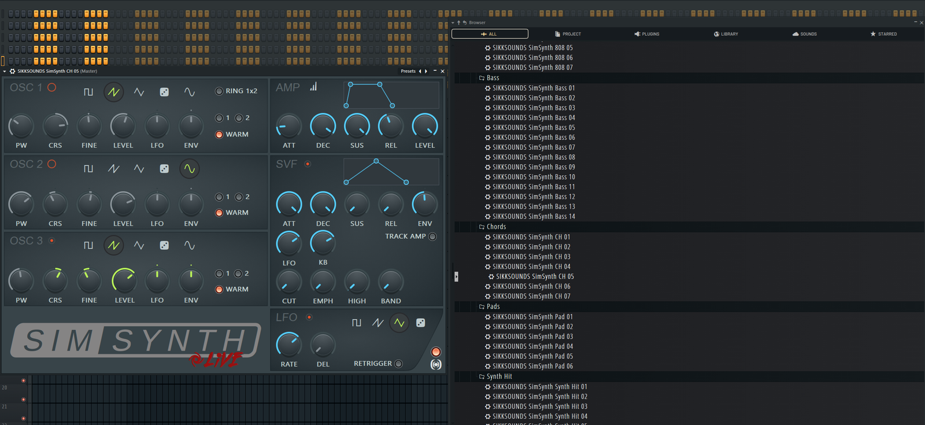Select the square waveform for LFO

click(x=357, y=323)
